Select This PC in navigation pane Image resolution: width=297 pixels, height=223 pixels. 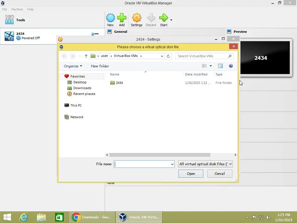click(x=76, y=105)
